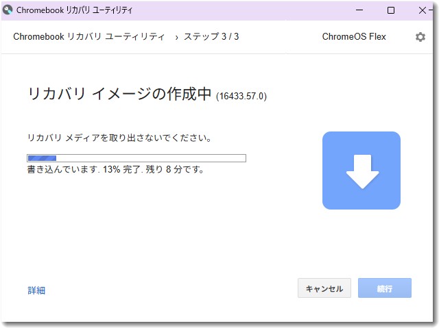Viewport: 439px width, 328px height.
Task: Click the リカバリ イメージの作成中 heading
Action: pos(119,94)
